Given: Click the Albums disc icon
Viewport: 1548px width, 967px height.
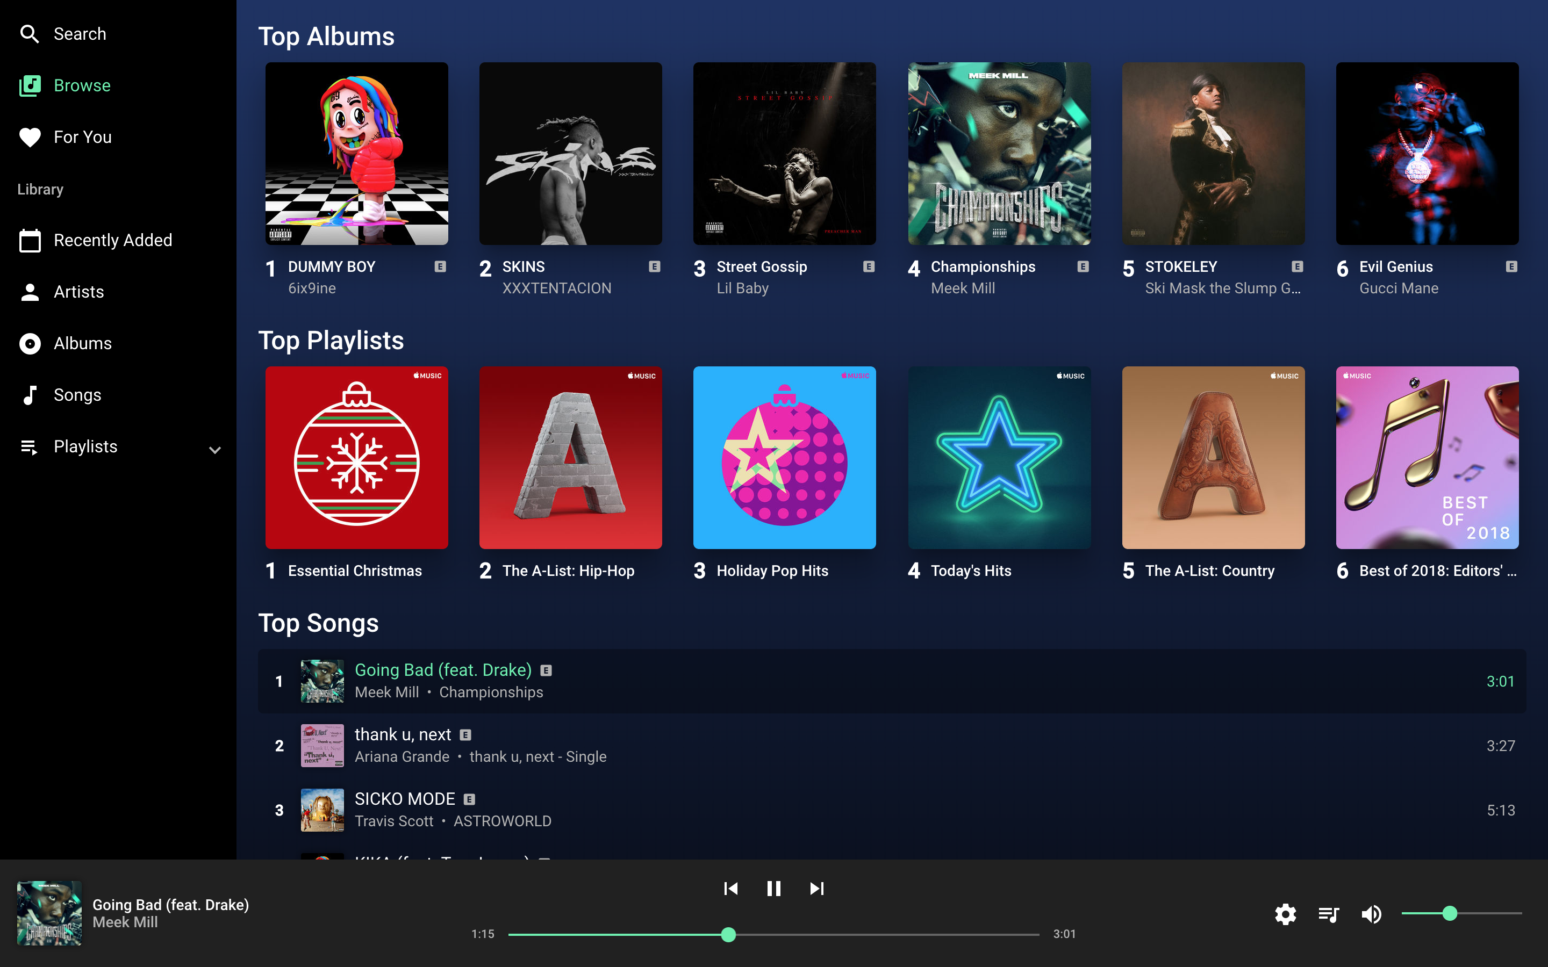Looking at the screenshot, I should (x=30, y=343).
